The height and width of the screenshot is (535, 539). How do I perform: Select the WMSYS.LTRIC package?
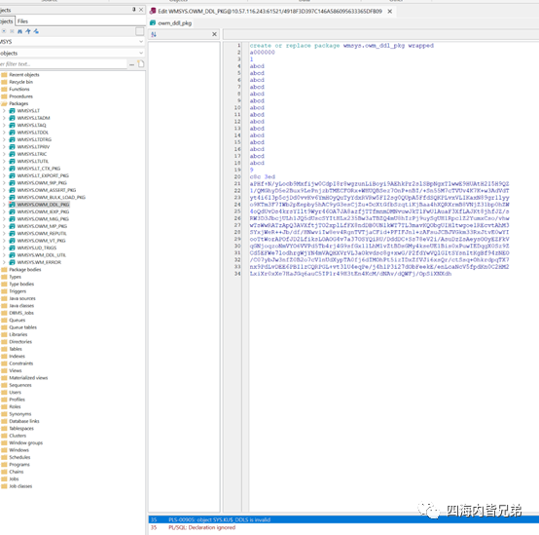tap(32, 154)
